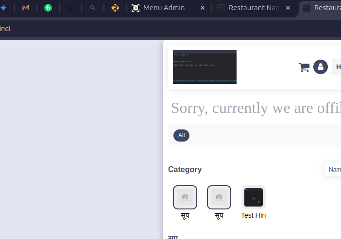Viewport: 341px width, 239px height.
Task: Select the yellow diamond icon pinned tab
Action: coord(115,8)
